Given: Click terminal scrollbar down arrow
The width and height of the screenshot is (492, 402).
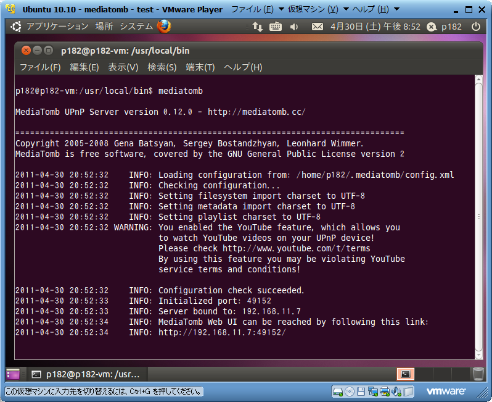Looking at the screenshot, I should pyautogui.click(x=478, y=356).
